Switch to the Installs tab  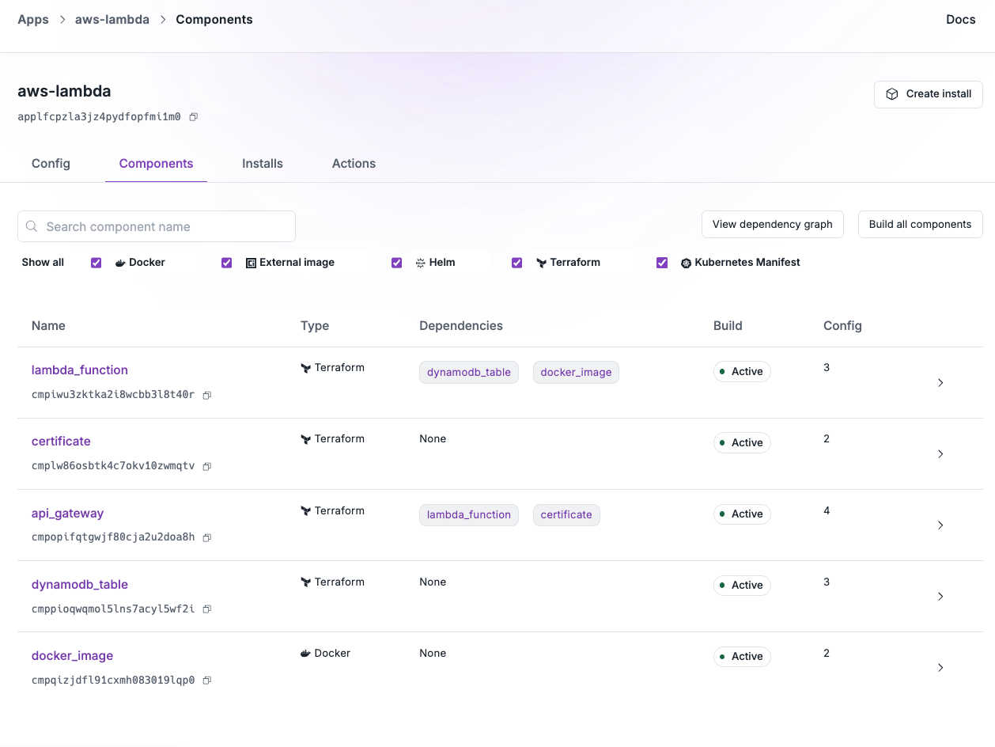tap(263, 163)
